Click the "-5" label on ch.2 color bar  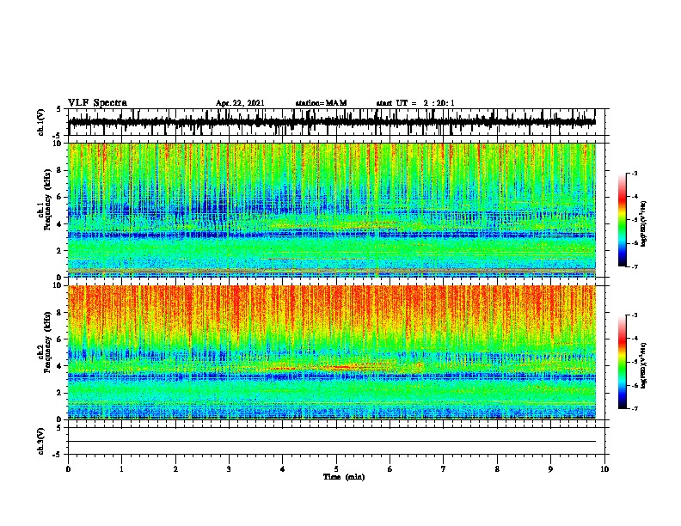tap(634, 362)
